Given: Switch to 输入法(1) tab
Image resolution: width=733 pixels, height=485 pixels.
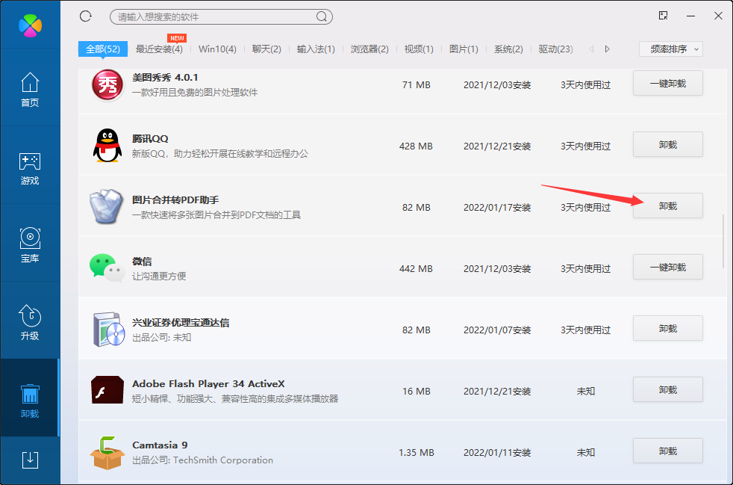Looking at the screenshot, I should pos(316,49).
